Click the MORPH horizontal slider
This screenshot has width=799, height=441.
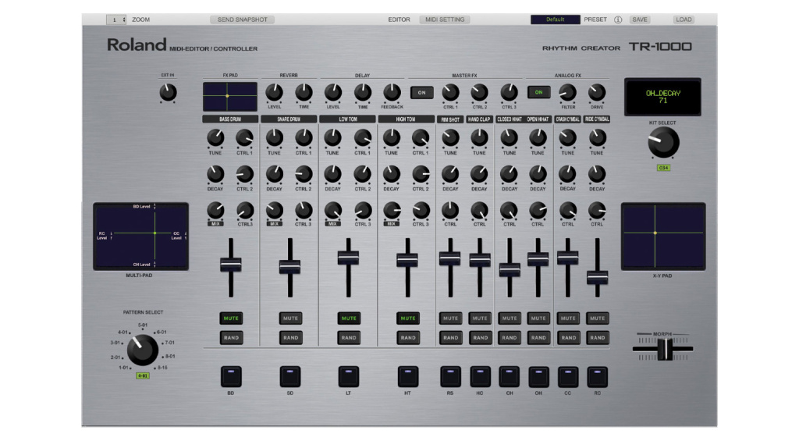coord(664,349)
